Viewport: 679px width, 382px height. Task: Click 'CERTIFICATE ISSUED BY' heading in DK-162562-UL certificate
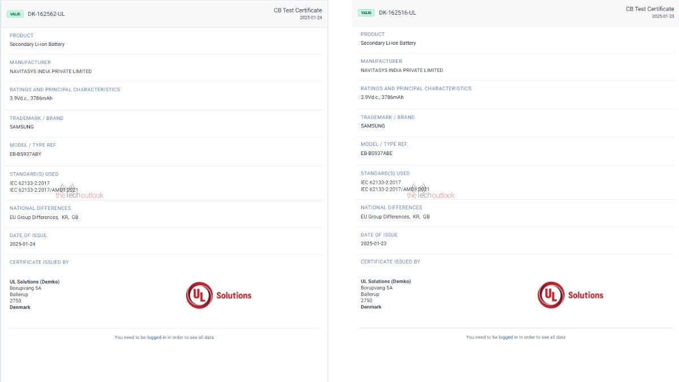click(x=40, y=262)
